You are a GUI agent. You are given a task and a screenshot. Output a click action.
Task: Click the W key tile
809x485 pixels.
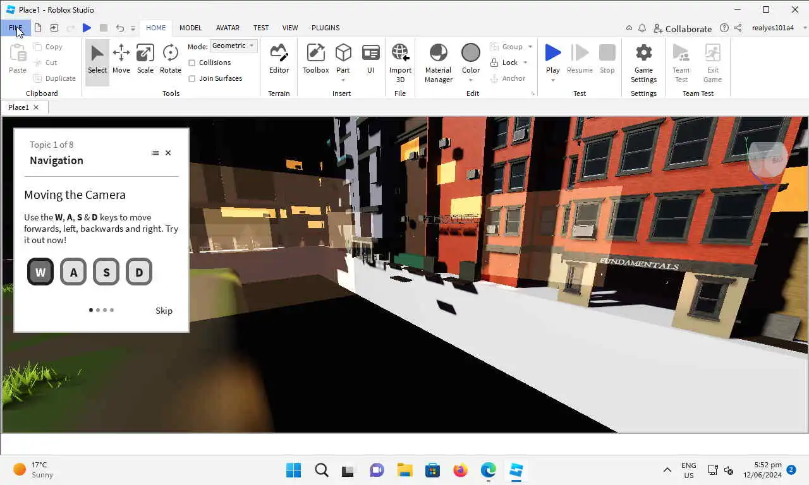pos(40,272)
